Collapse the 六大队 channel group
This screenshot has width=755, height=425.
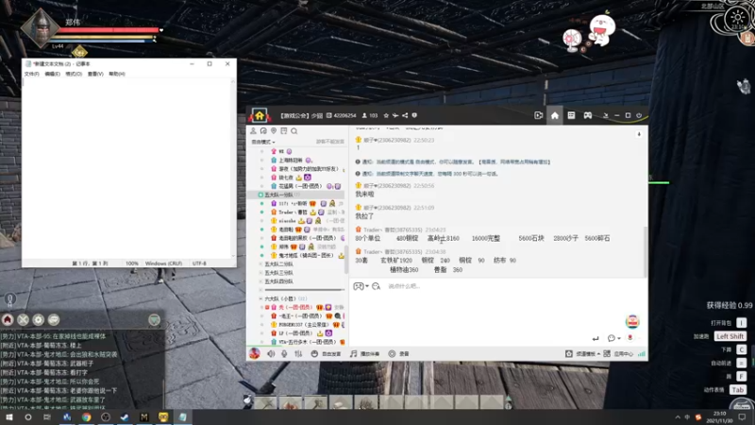point(261,298)
